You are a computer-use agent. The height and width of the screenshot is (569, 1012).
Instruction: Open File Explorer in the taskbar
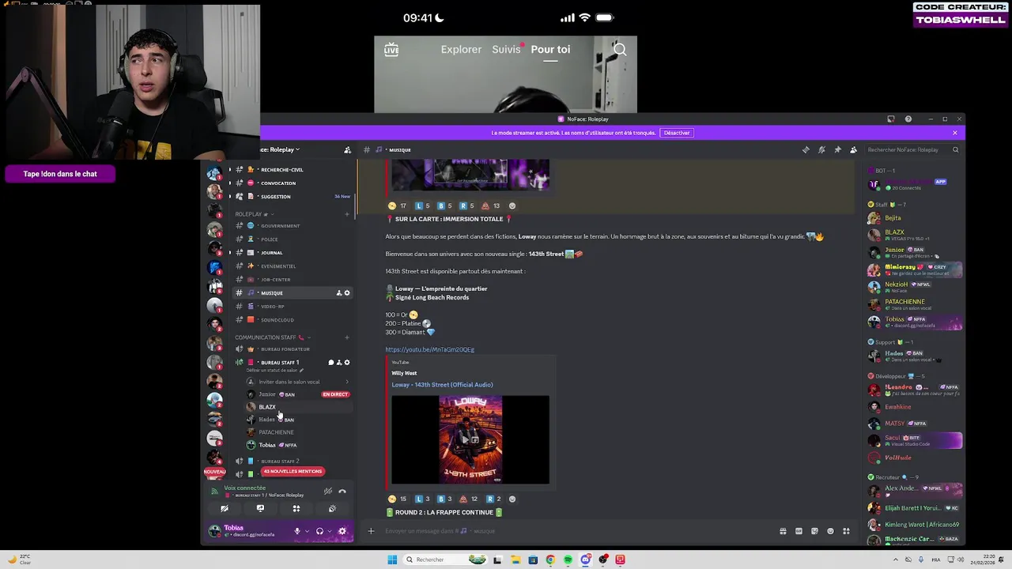pyautogui.click(x=515, y=560)
